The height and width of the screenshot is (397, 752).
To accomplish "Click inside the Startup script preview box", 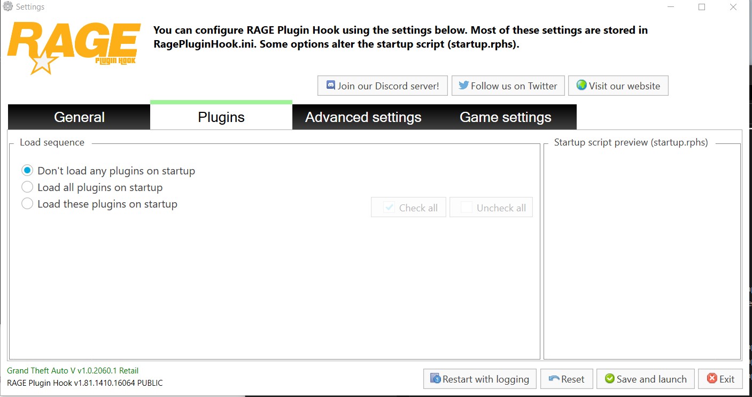I will [x=642, y=251].
